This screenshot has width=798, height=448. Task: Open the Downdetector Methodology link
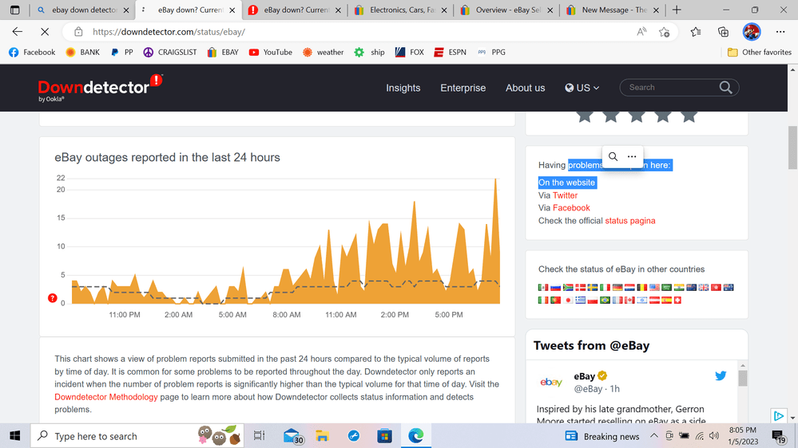(x=106, y=397)
